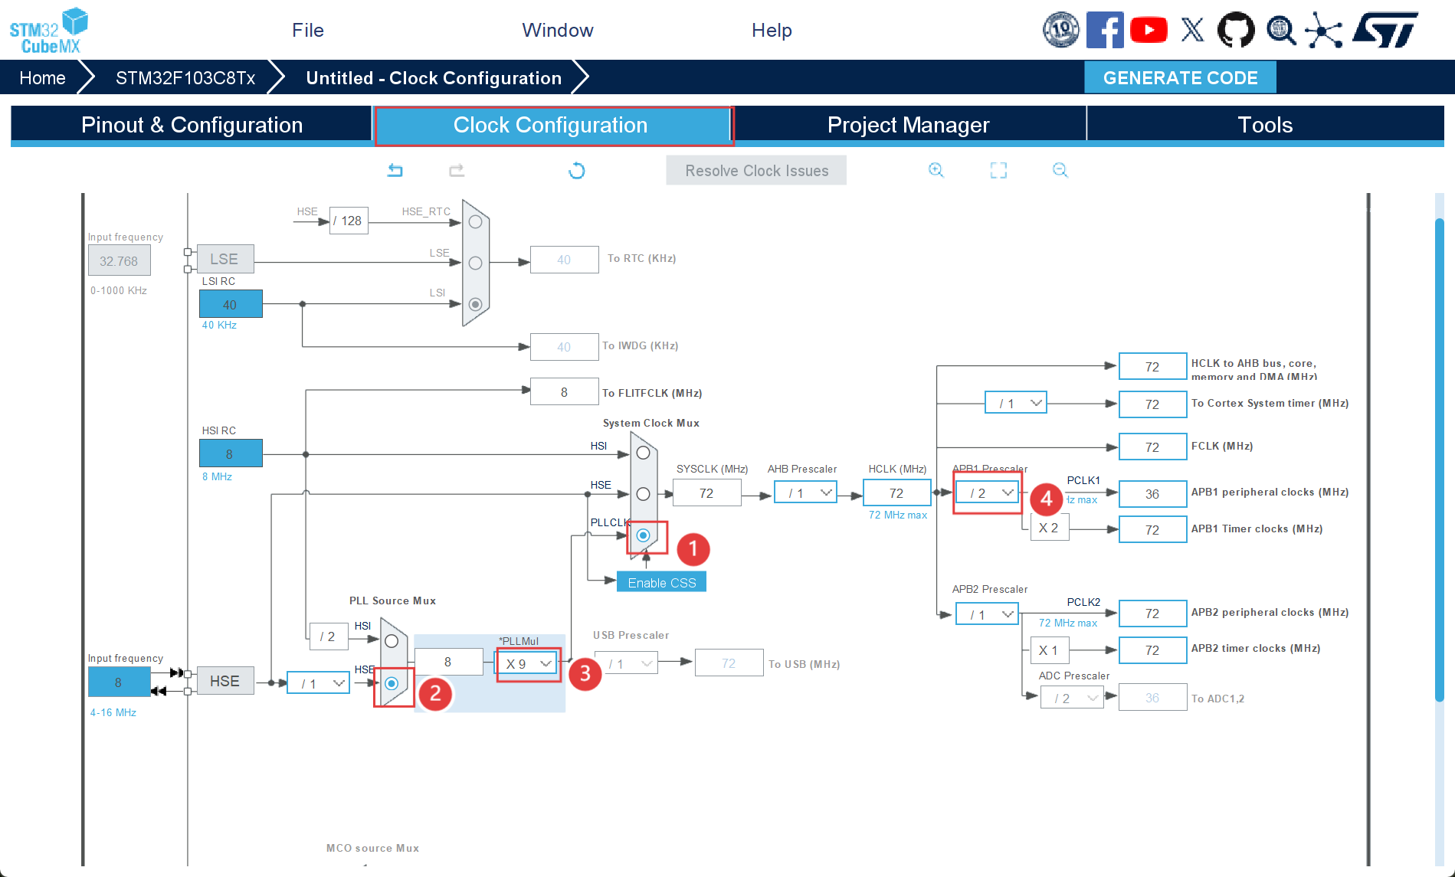Screen dimensions: 1455x877
Task: Select HSI in System Clock Mux
Action: (643, 453)
